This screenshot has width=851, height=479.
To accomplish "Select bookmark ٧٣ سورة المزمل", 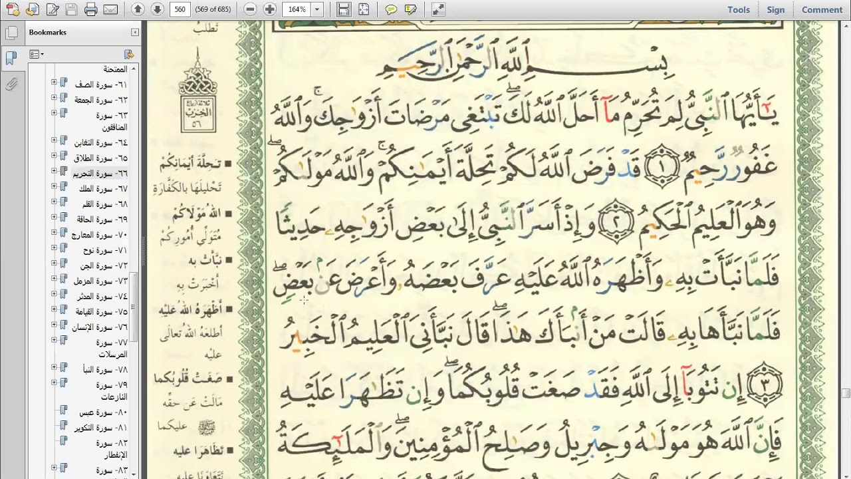I will (100, 281).
